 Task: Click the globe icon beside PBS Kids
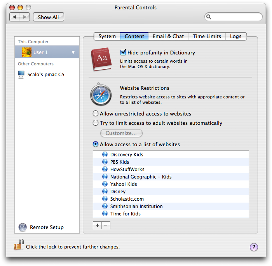click(105, 162)
